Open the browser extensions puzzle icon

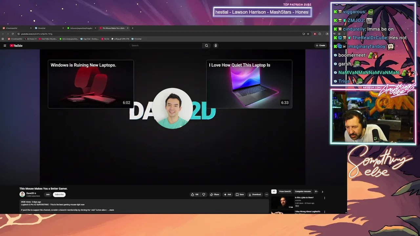(320, 34)
